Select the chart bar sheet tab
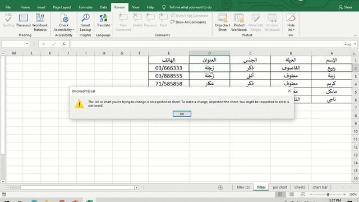Screen dimensions: 359x202 [320, 187]
